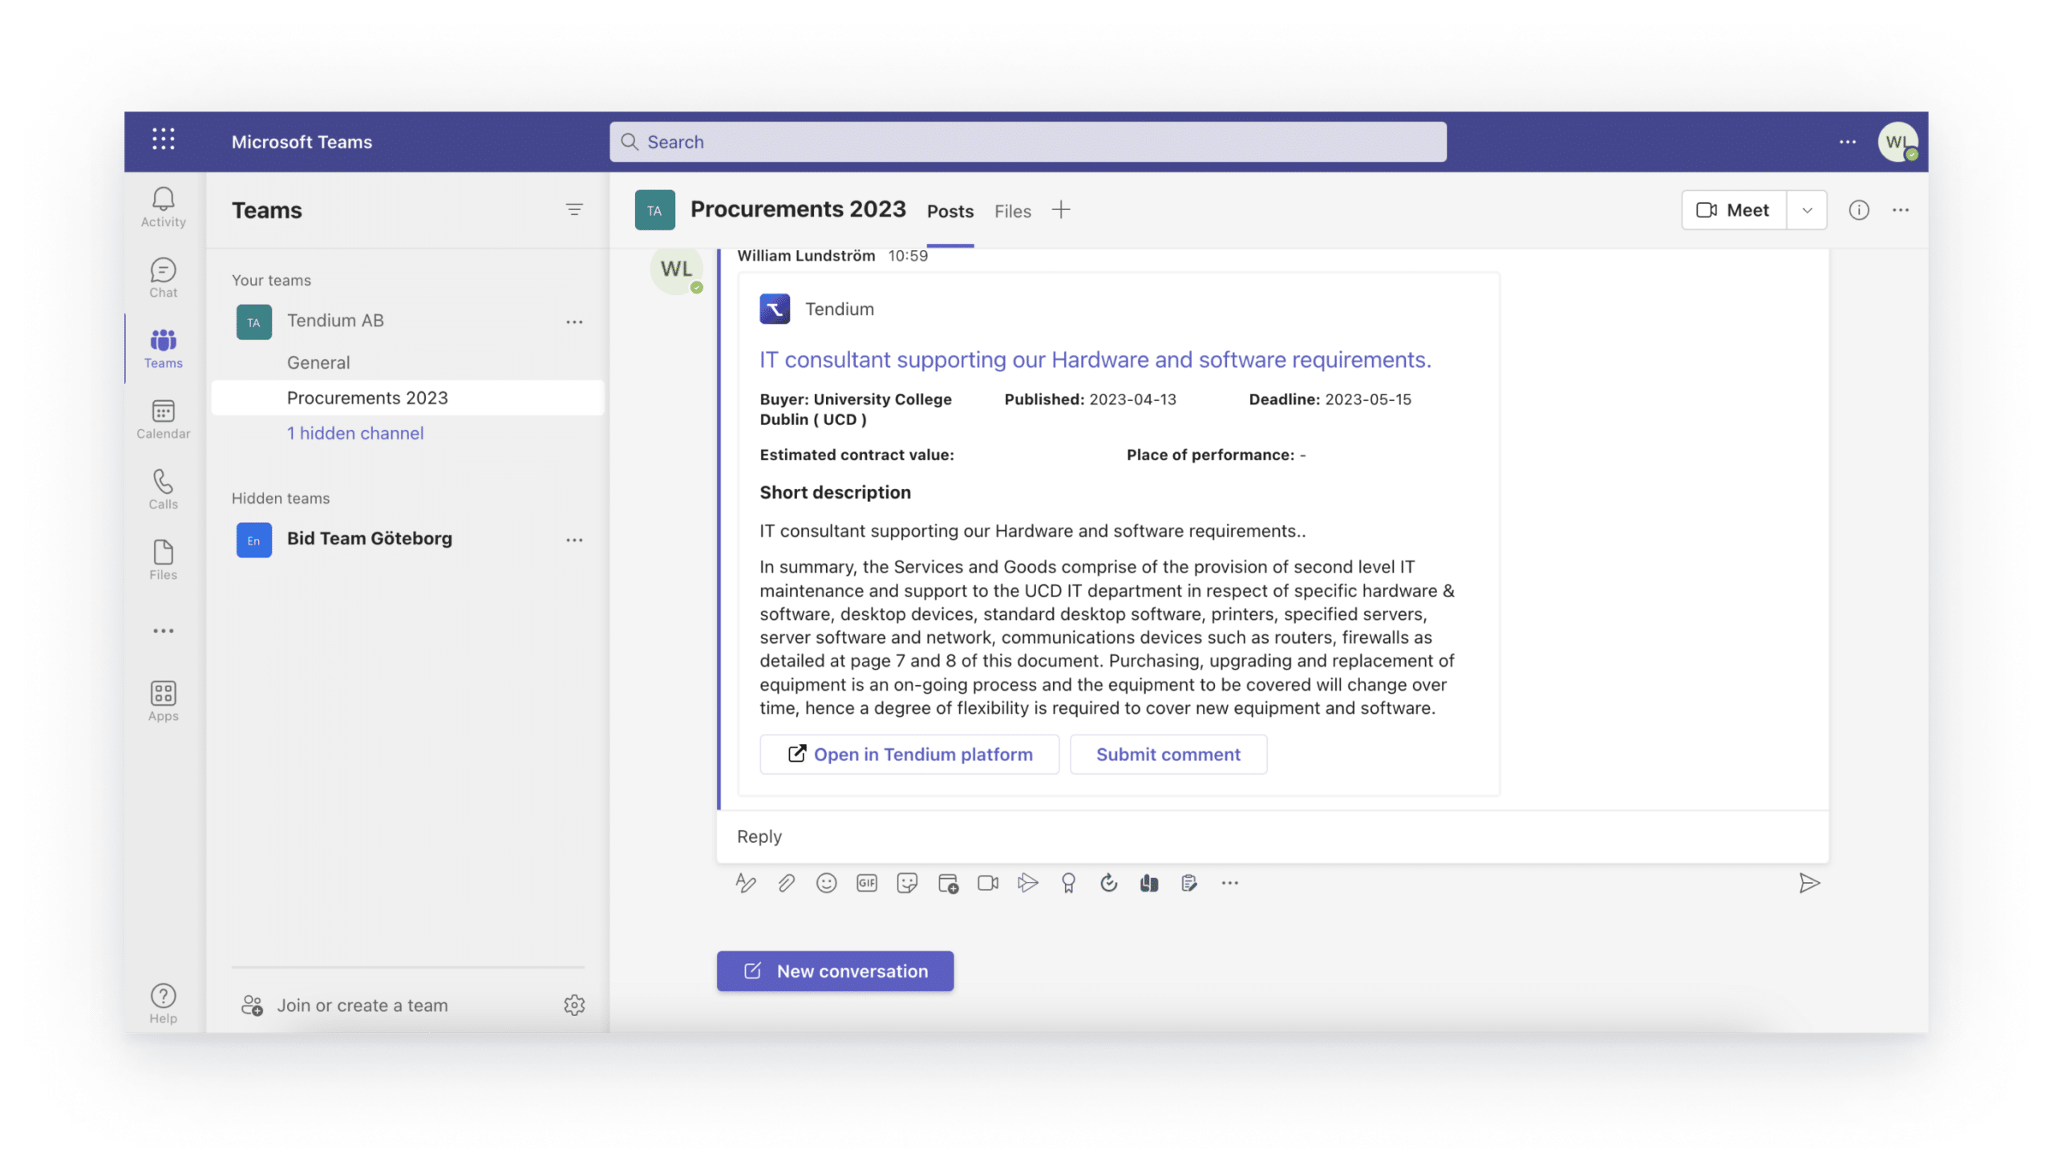The image size is (2053, 1170).
Task: Open the filter in the Teams panel
Action: [575, 210]
